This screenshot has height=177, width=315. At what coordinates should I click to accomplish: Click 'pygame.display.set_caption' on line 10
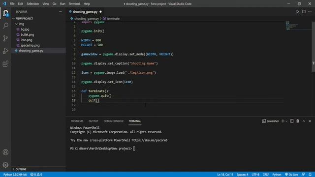pyautogui.click(x=104, y=63)
